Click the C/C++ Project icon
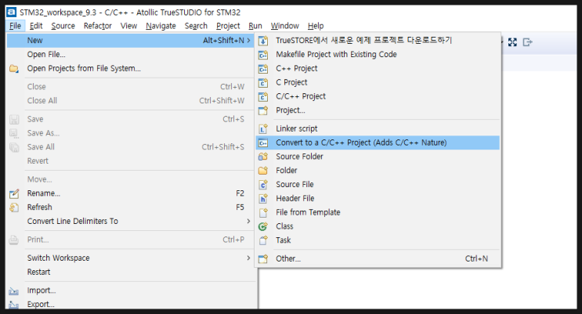The width and height of the screenshot is (582, 314). (263, 96)
